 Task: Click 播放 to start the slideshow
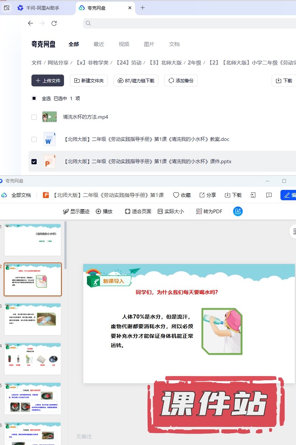pos(104,211)
